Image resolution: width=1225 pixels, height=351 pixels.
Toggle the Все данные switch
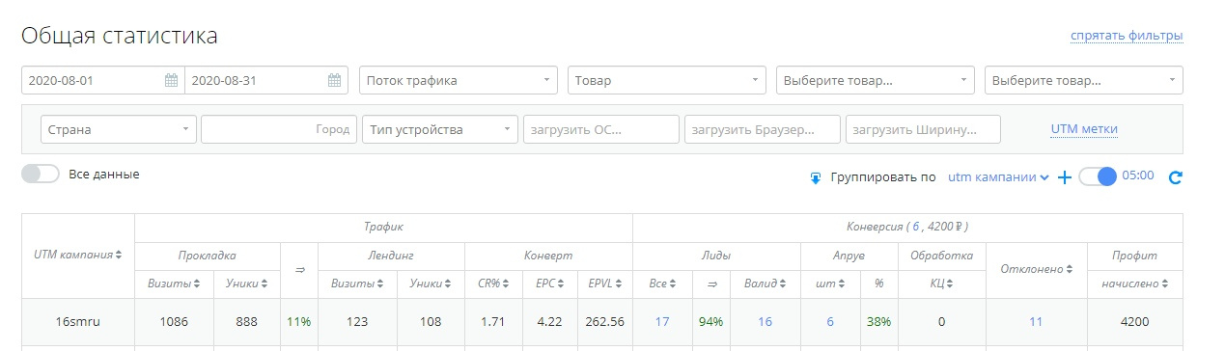tap(41, 175)
